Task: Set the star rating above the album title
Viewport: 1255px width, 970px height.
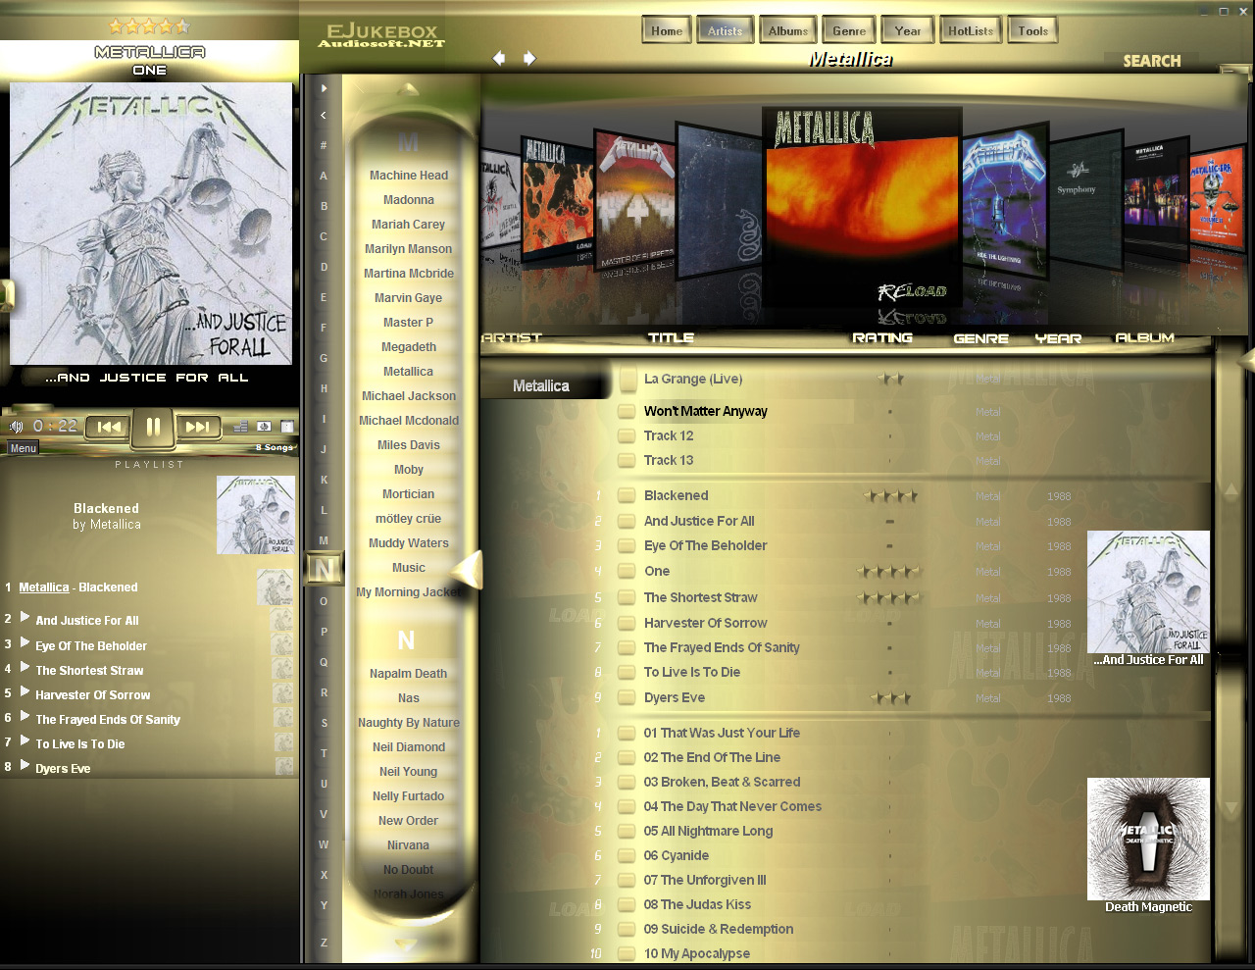Action: (149, 26)
